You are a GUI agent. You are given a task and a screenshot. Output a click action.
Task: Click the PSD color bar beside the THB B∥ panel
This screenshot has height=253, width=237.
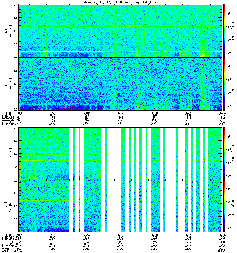224,84
